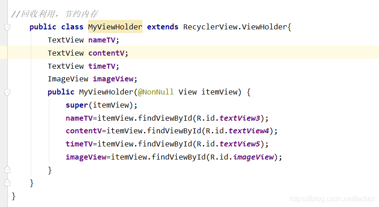
Task: Click the imageView field declaration
Action: point(92,79)
